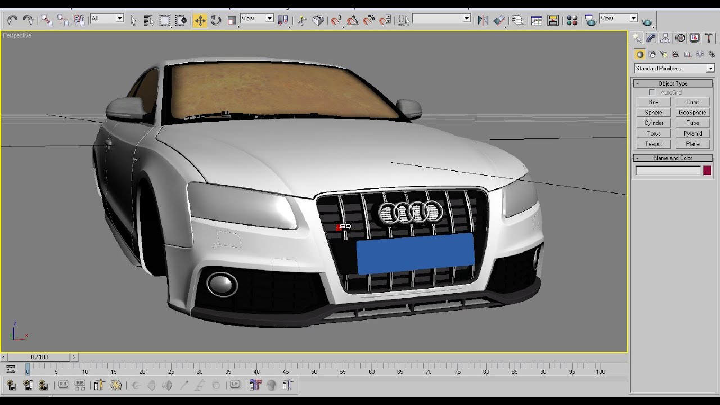Click the Quick Render teapot icon
The height and width of the screenshot is (405, 720).
point(647,21)
